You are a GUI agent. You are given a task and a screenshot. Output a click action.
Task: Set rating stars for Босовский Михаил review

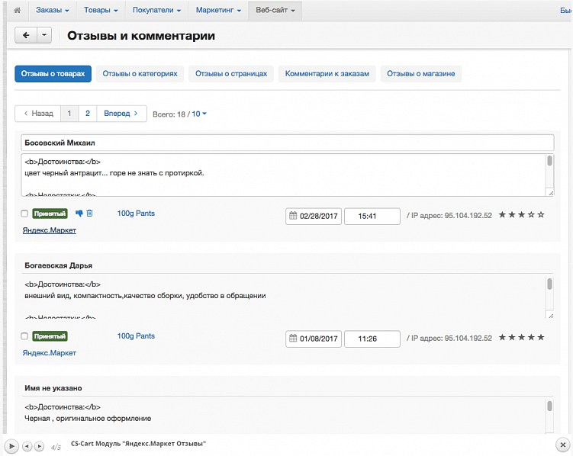click(x=521, y=215)
